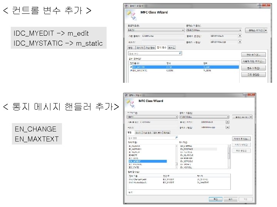Viewport: 277px width, 207px height.
Task: Click the variable icon beside the highlighted IDC_MYEDIT row
Action: [x=131, y=67]
